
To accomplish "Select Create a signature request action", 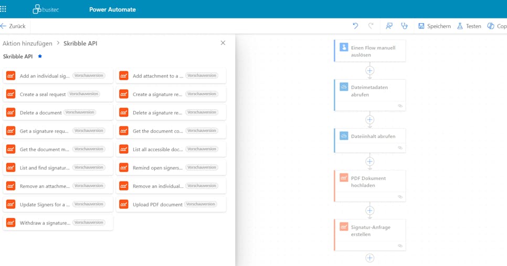I will (171, 94).
